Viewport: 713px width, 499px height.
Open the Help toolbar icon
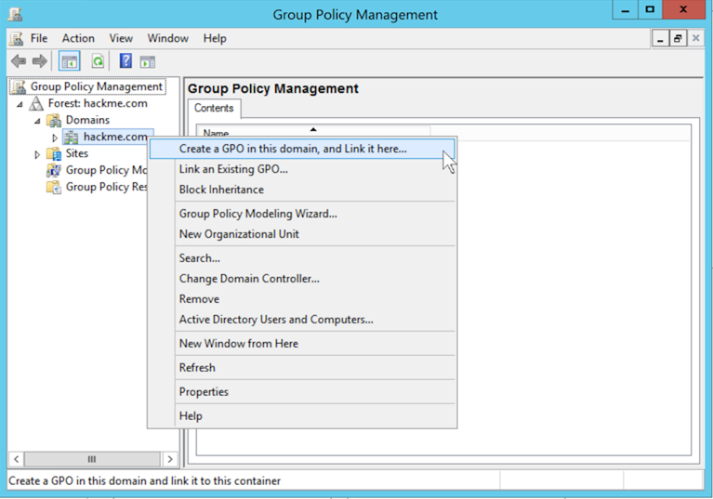[x=125, y=61]
